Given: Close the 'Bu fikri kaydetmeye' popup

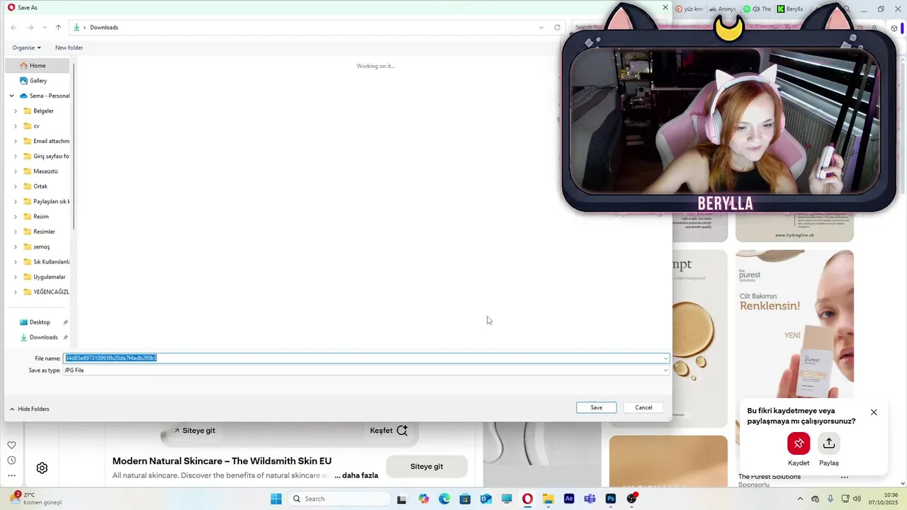Looking at the screenshot, I should point(874,412).
